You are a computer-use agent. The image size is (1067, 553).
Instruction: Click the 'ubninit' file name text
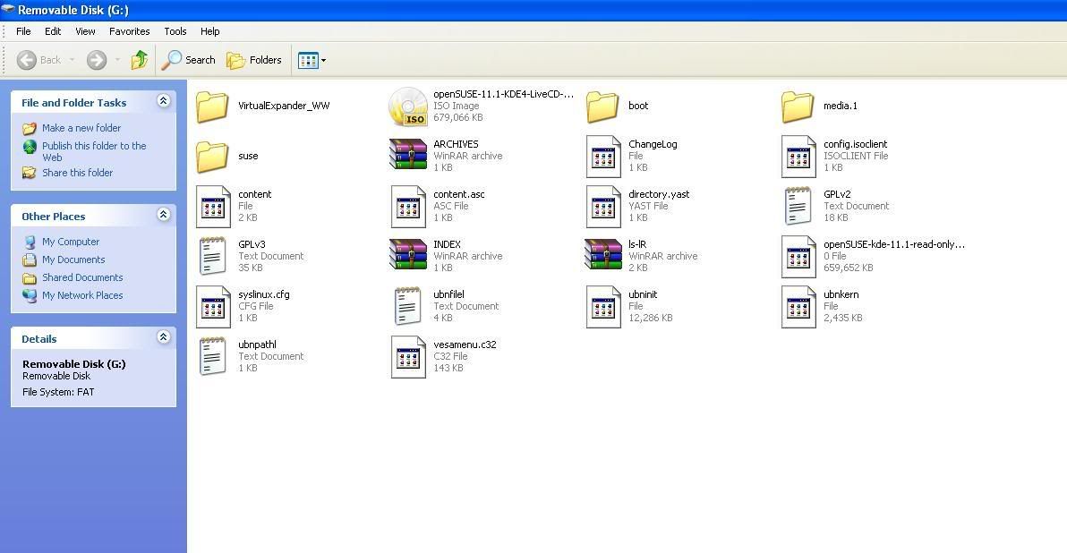(643, 294)
